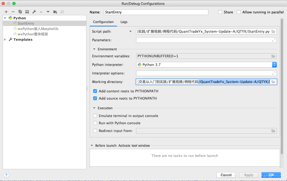
Task: Copy the selected configuration
Action: [x=20, y=12]
